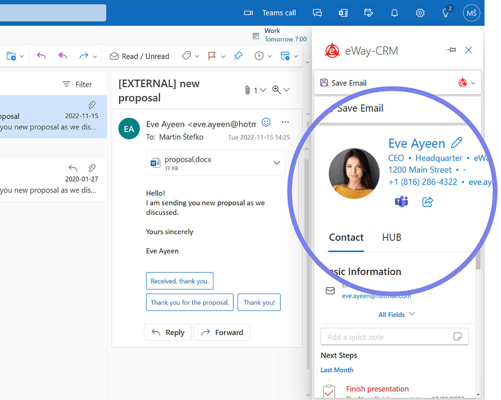Switch to the Contact tab

[x=346, y=238]
